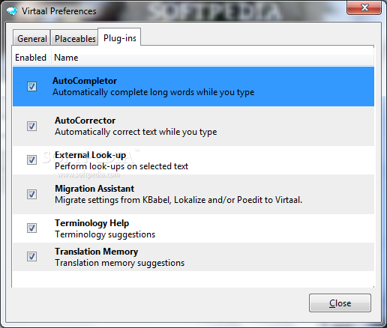Viewport: 387px width, 328px height.
Task: Sort by the Enabled column header
Action: pos(31,58)
